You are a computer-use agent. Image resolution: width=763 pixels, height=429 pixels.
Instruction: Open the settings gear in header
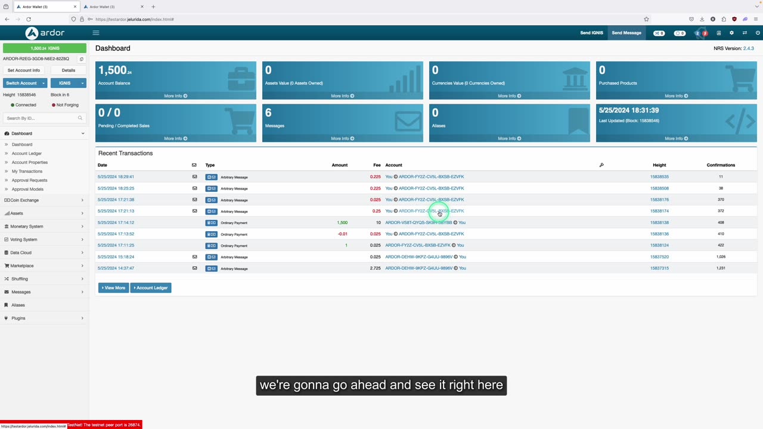coord(731,33)
